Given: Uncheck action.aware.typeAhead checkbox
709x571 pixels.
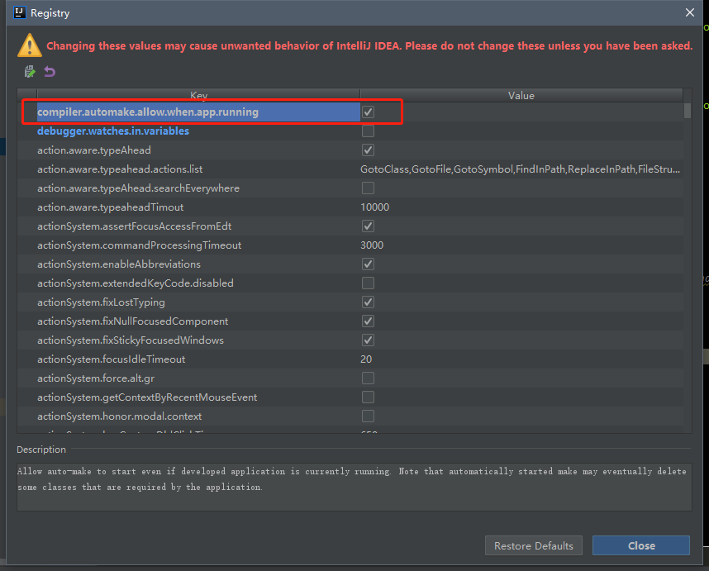Looking at the screenshot, I should pyautogui.click(x=368, y=150).
